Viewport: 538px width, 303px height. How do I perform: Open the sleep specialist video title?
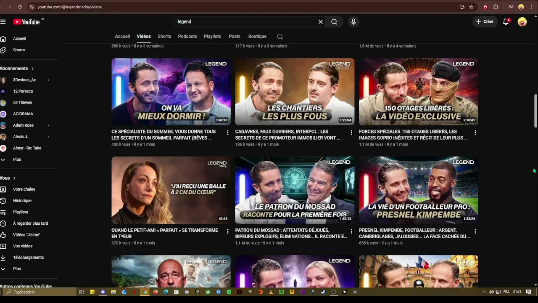click(164, 135)
